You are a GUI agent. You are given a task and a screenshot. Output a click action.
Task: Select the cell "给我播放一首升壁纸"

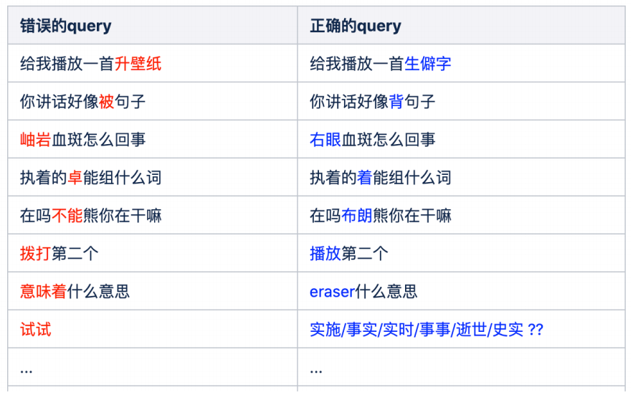pos(153,63)
